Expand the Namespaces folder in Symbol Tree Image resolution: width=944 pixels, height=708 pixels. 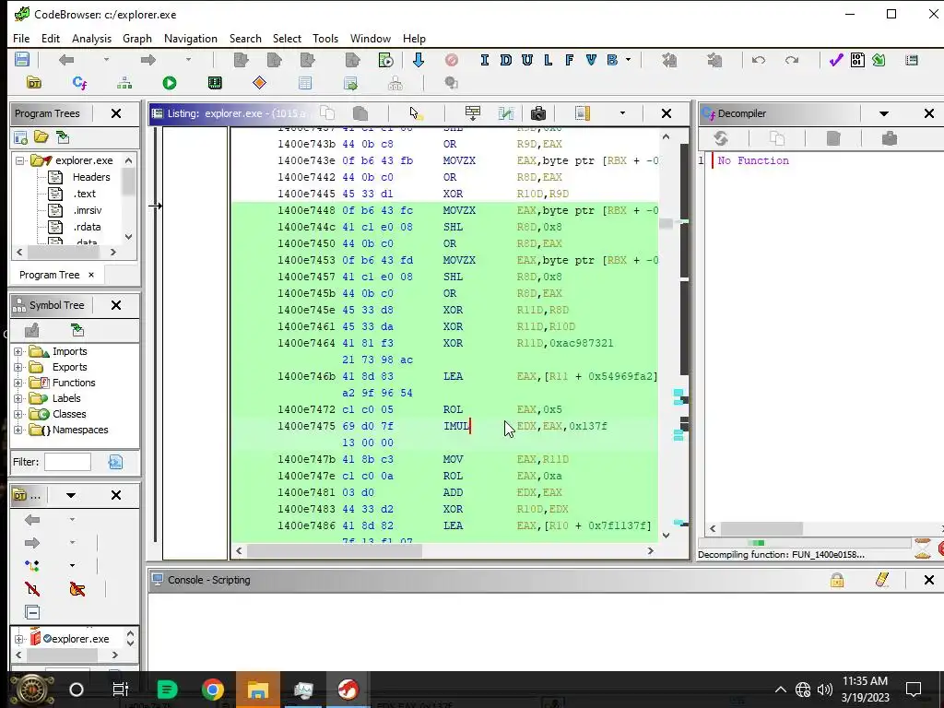(x=18, y=430)
